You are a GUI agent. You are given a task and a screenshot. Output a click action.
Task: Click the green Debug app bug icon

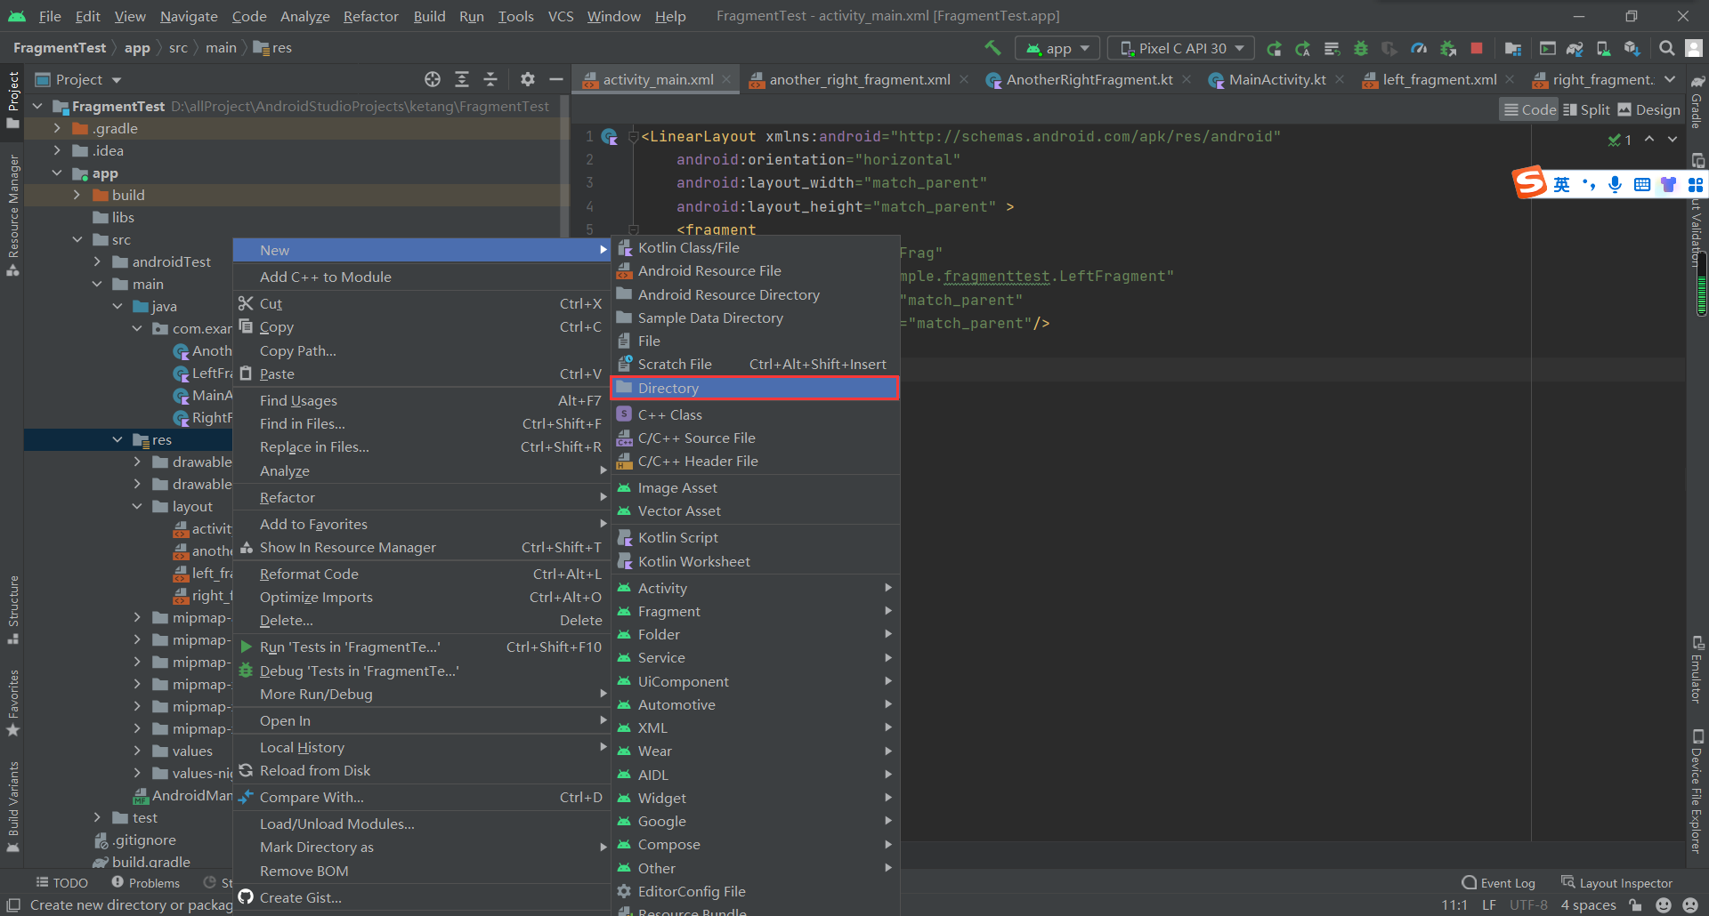tap(1360, 48)
